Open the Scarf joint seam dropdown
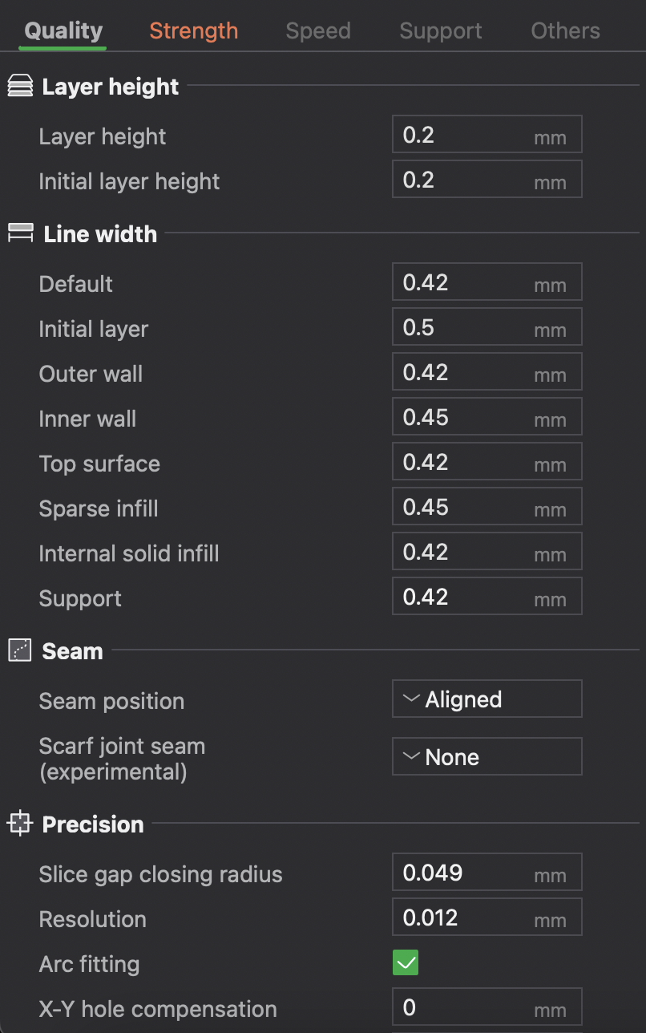 click(487, 757)
